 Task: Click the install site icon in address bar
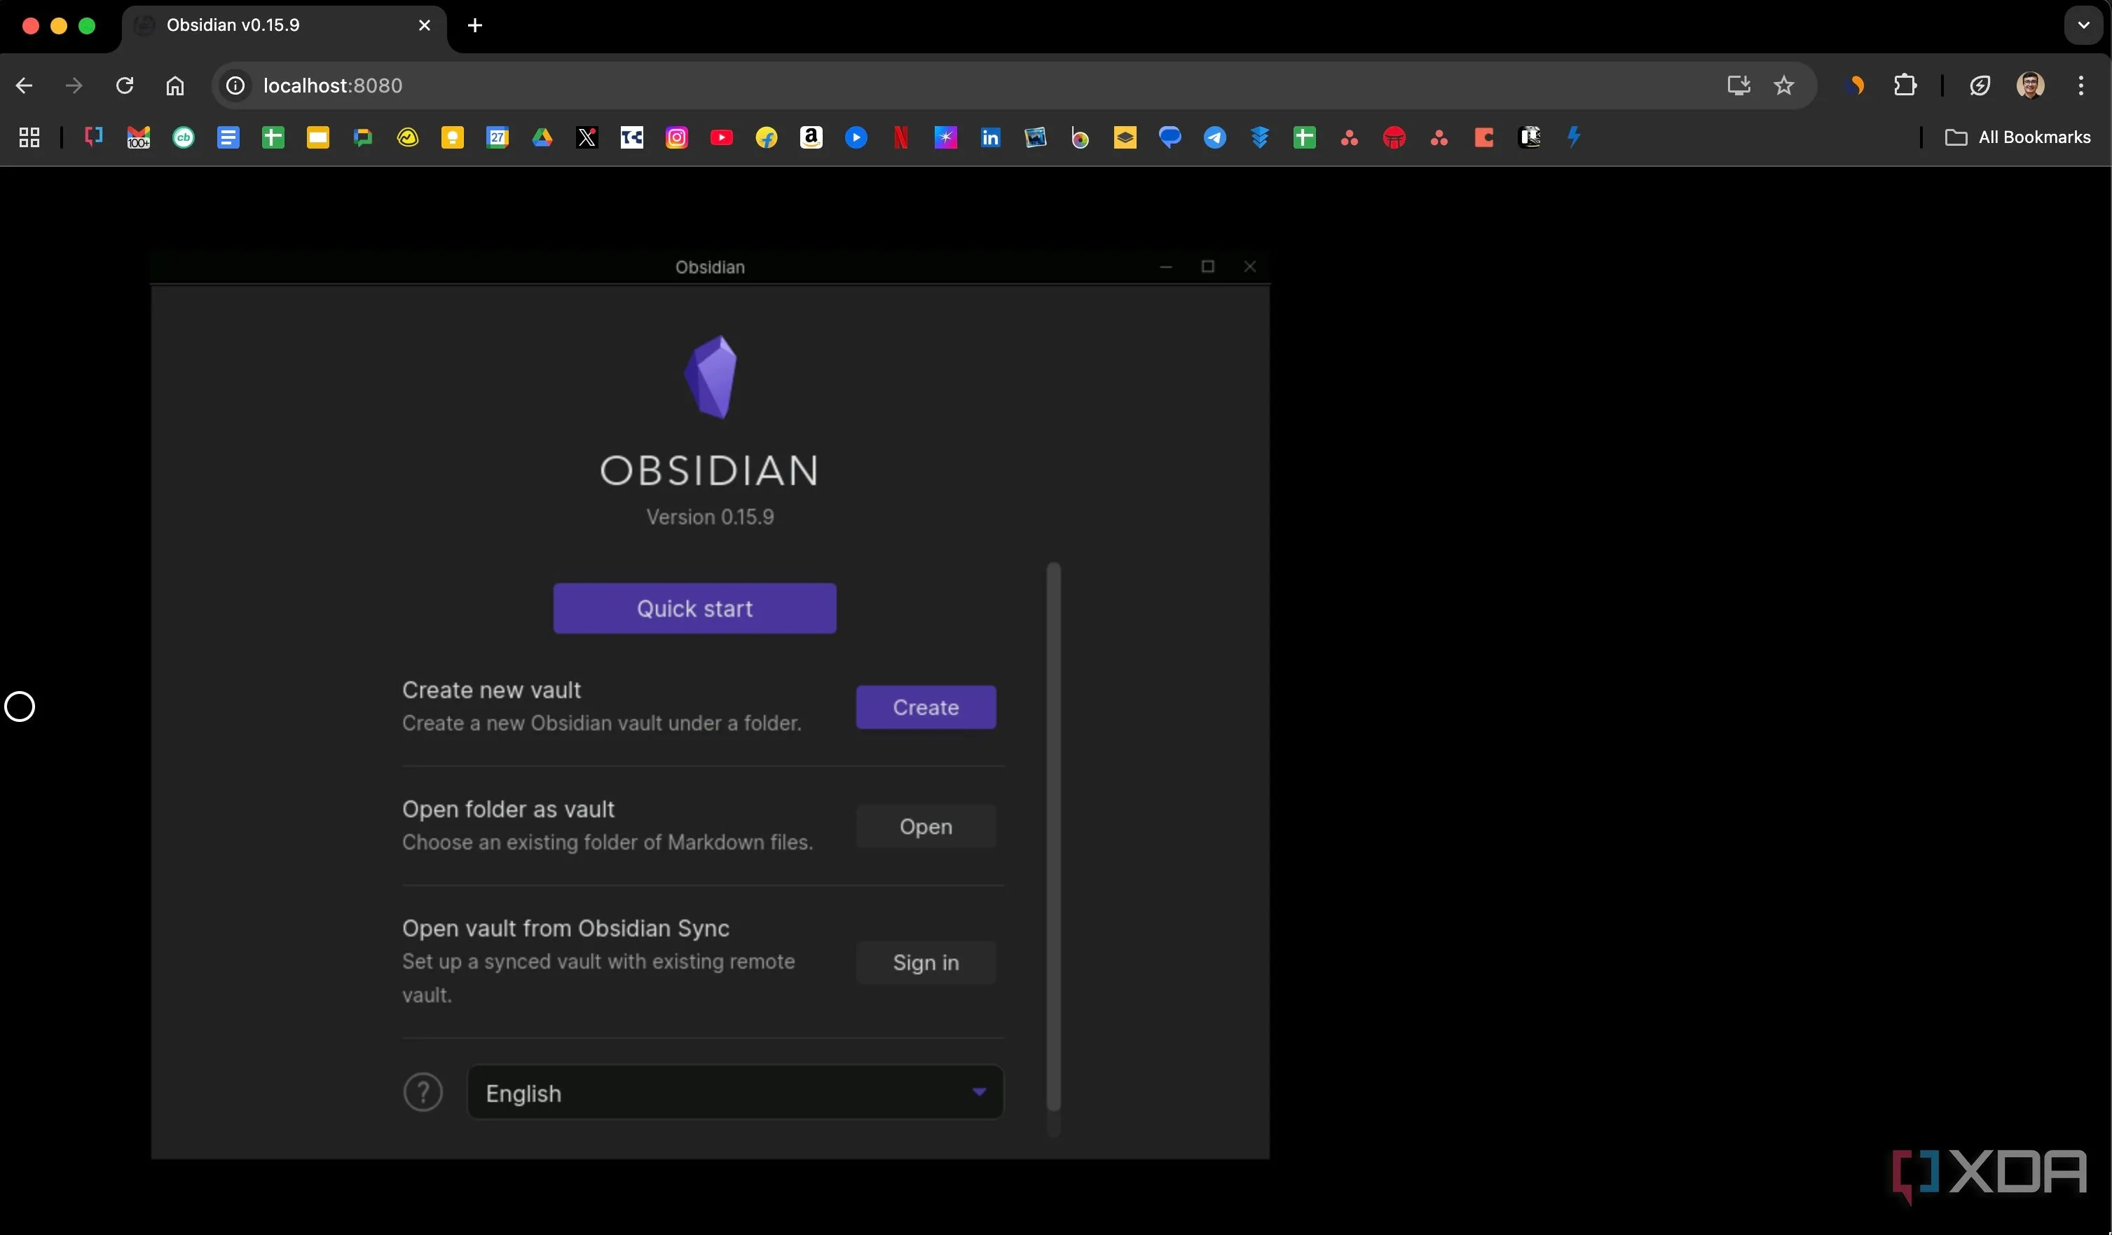[1739, 85]
